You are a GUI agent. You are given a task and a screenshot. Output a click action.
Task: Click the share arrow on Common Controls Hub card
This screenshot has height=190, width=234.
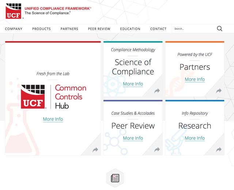pyautogui.click(x=95, y=149)
